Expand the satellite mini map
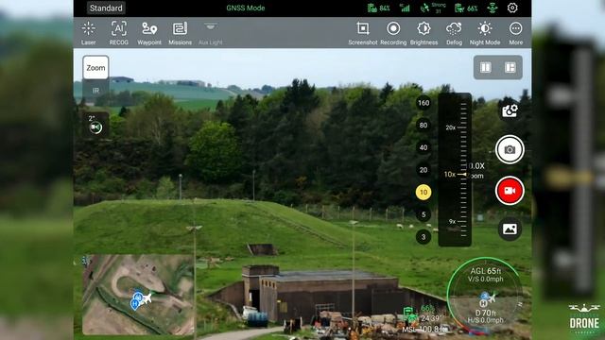Image resolution: width=605 pixels, height=340 pixels. click(x=138, y=294)
